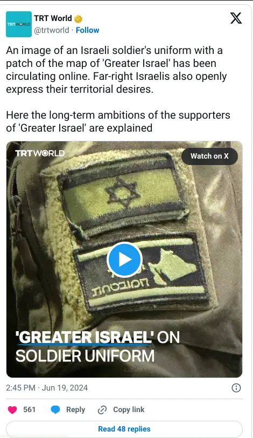Like the post with heart icon
Viewport: 253px width, 438px height.
coord(12,410)
